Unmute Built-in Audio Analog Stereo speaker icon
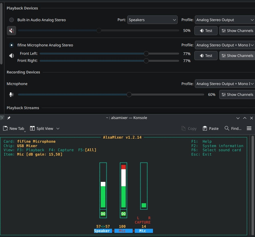This screenshot has width=255, height=237. click(x=11, y=30)
